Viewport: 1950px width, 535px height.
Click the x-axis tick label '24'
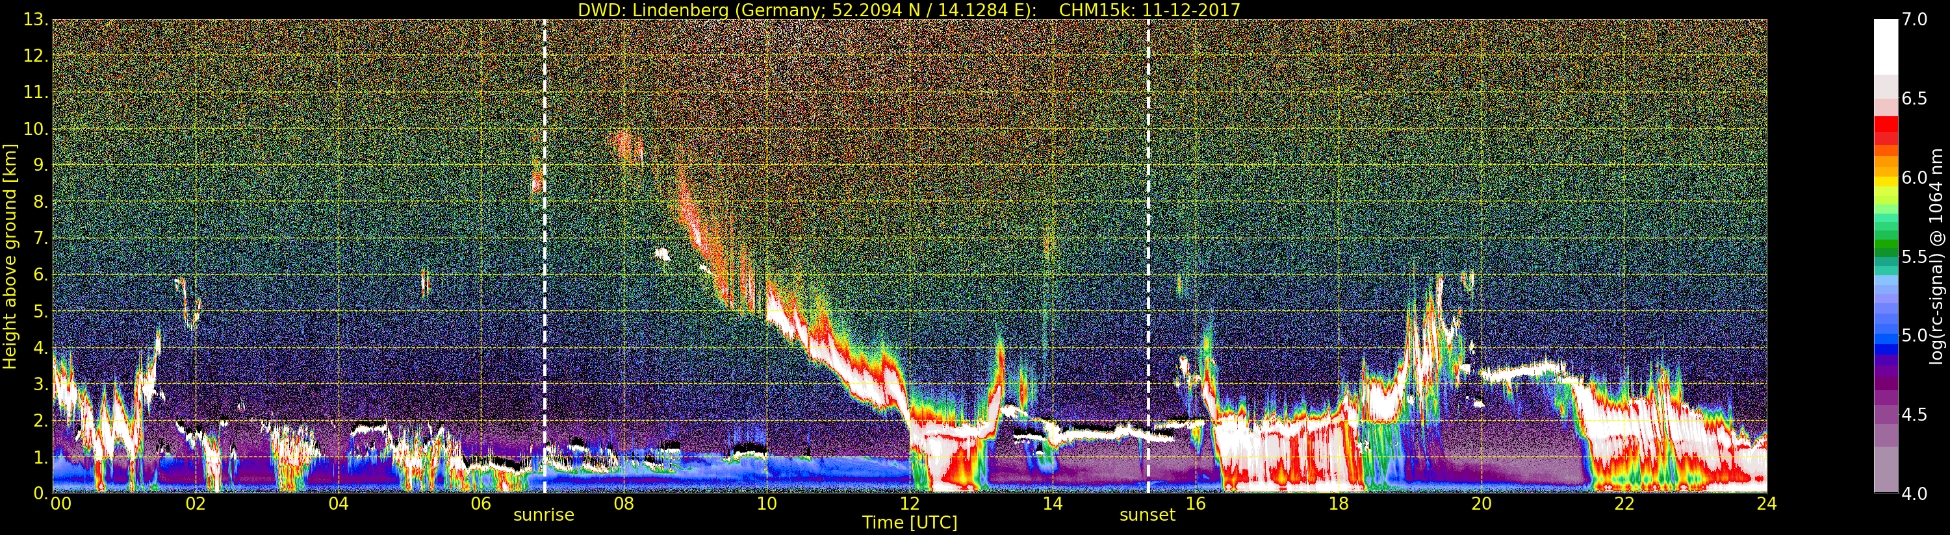click(x=1767, y=504)
